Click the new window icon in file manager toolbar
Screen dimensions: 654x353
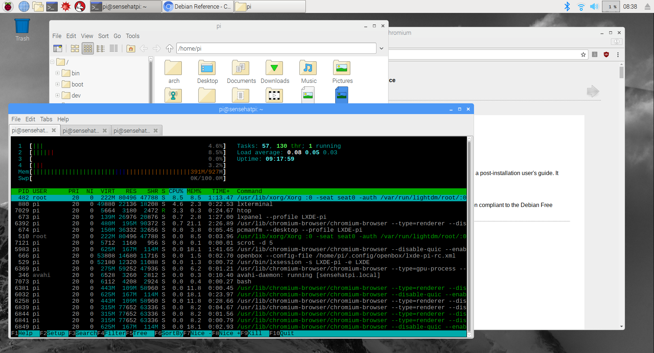click(x=58, y=48)
